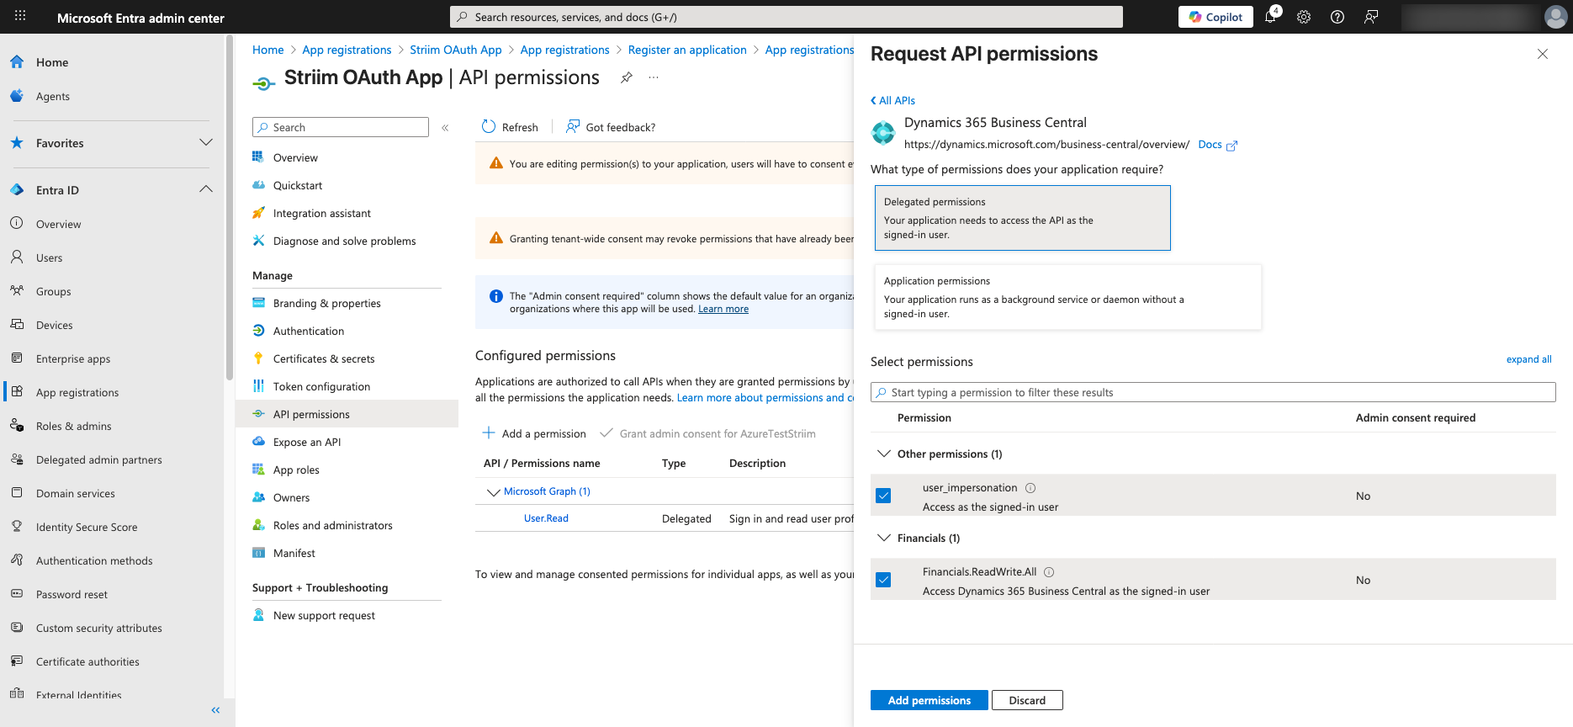The image size is (1573, 727).
Task: Click the info icon beside user_impersonation
Action: [x=1031, y=487]
